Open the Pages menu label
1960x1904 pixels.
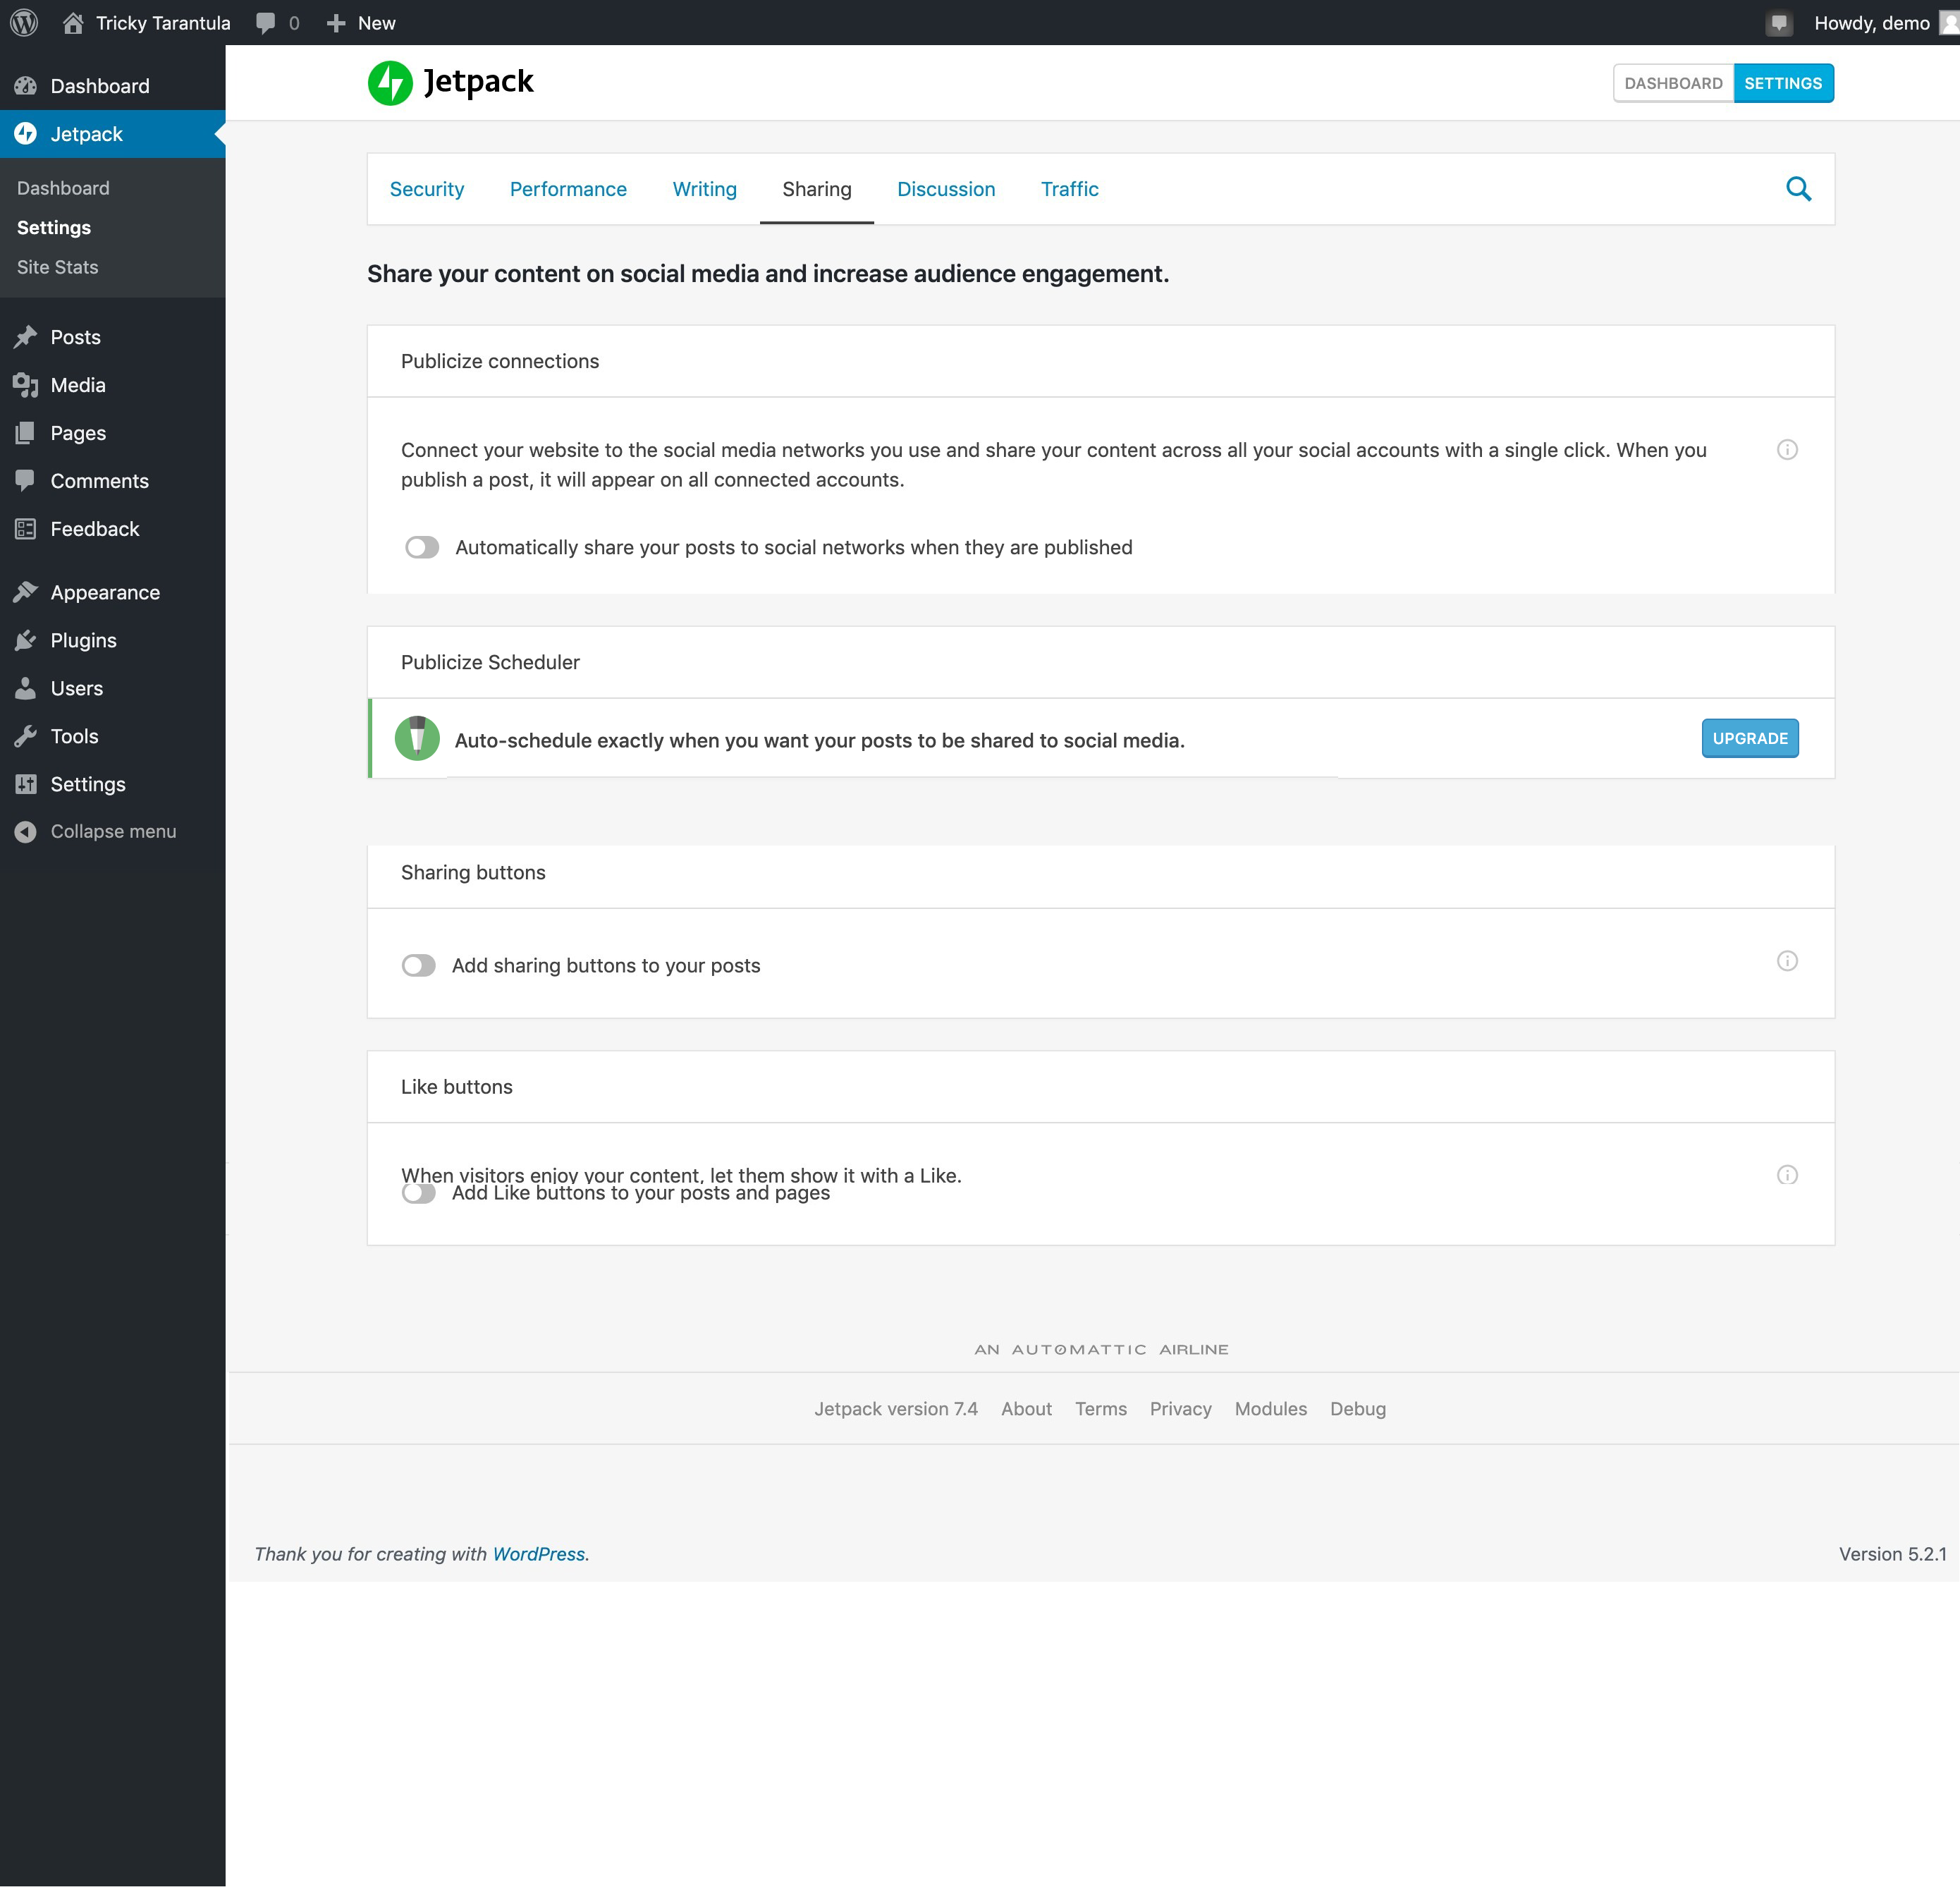coord(78,433)
